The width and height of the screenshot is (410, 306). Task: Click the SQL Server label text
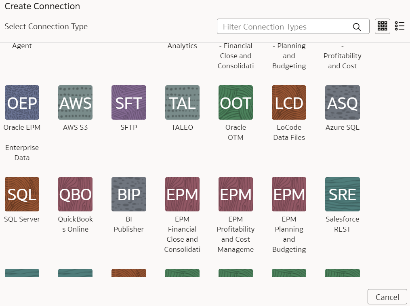click(22, 219)
